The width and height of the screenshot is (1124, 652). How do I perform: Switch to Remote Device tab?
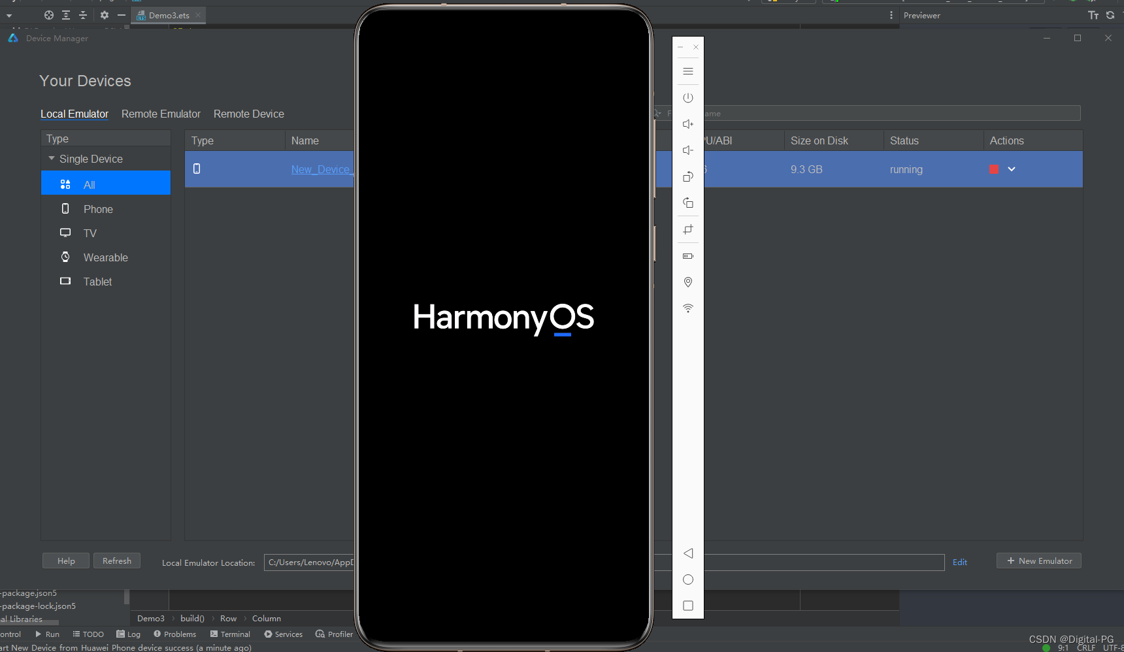[249, 114]
